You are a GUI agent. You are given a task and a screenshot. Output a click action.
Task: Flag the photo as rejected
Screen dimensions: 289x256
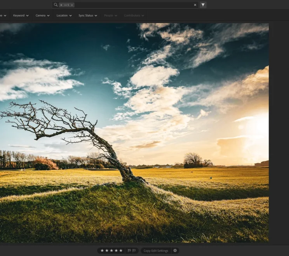134,251
